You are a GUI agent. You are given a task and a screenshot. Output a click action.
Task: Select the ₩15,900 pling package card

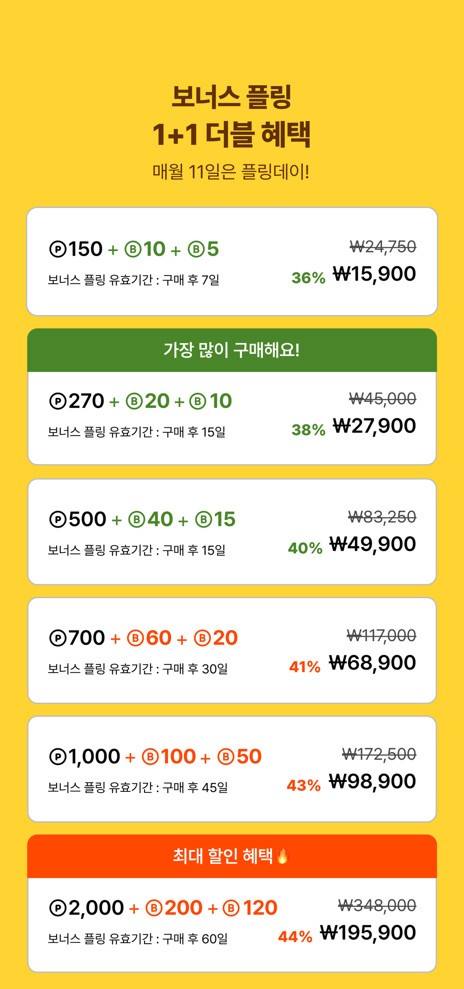[232, 262]
